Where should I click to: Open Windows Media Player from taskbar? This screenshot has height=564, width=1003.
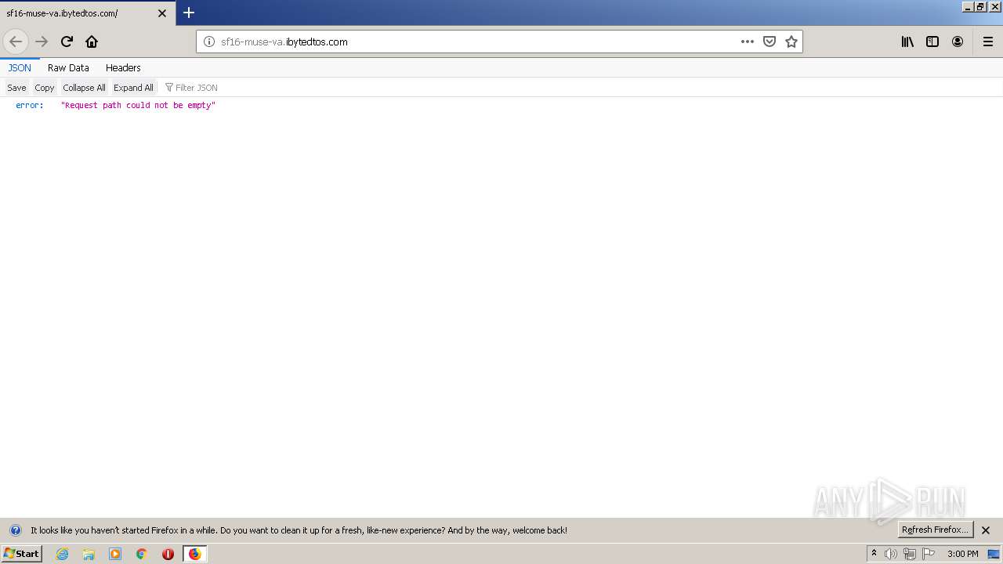coord(115,554)
